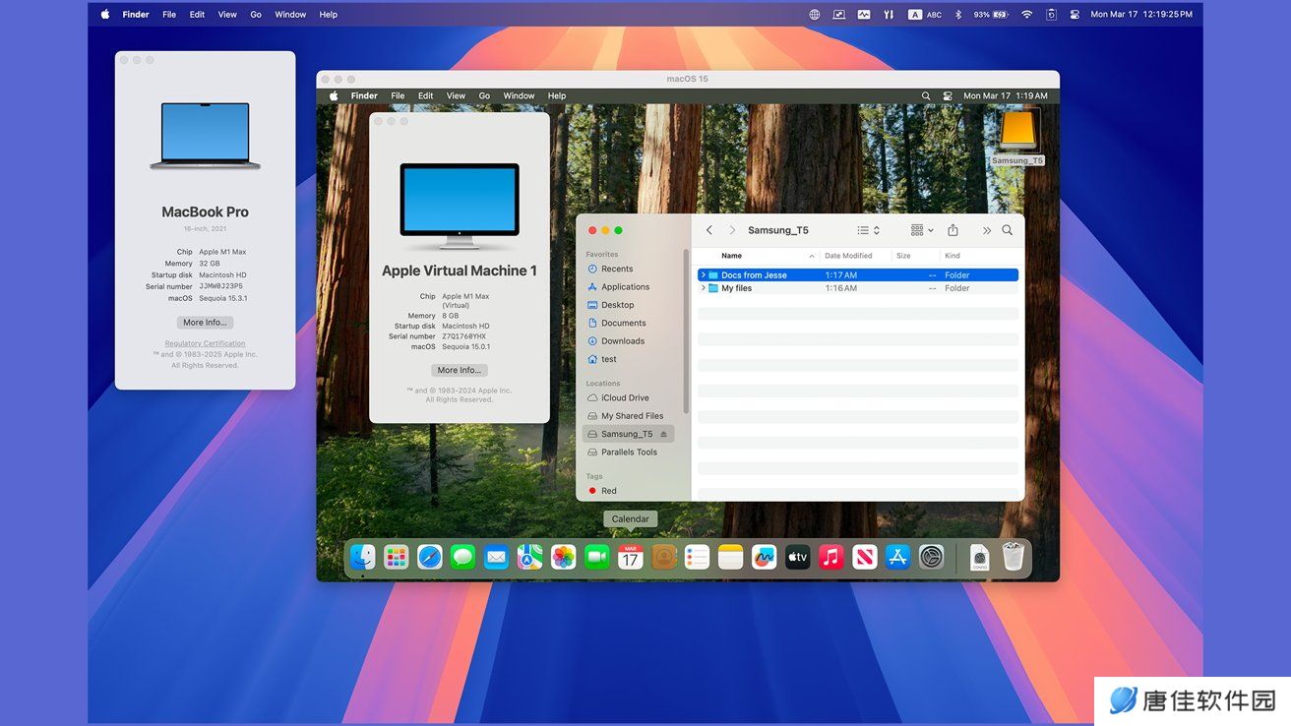1291x726 pixels.
Task: Start FaceTime from the VM dock
Action: click(597, 558)
